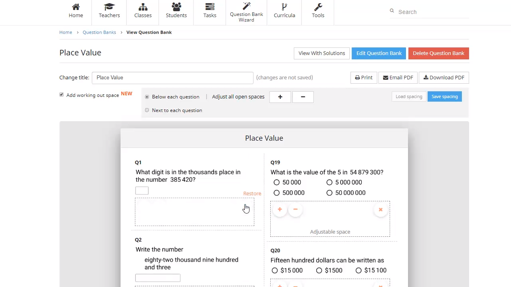511x287 pixels.
Task: Open Question Bank Wizard wand icon
Action: (x=246, y=6)
